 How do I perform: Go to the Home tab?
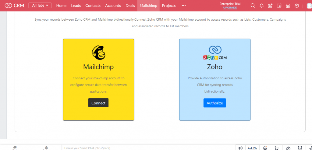pyautogui.click(x=61, y=5)
